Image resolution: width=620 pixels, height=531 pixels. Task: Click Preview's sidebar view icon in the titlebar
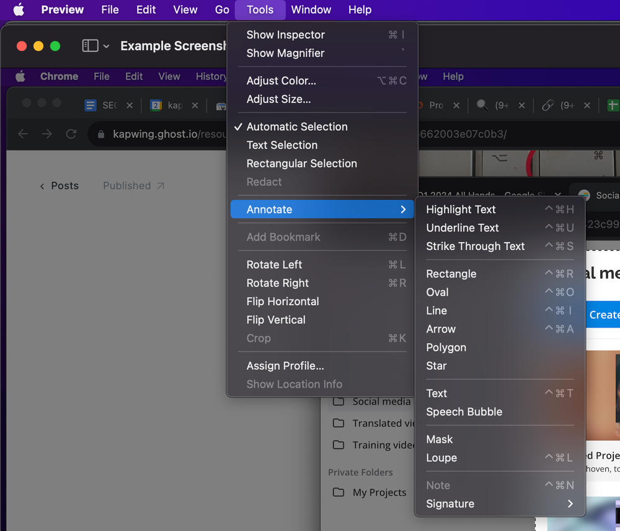(90, 45)
